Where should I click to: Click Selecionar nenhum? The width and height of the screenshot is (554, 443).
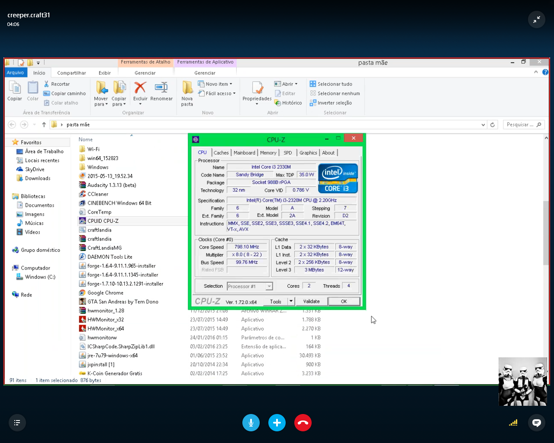(x=335, y=93)
